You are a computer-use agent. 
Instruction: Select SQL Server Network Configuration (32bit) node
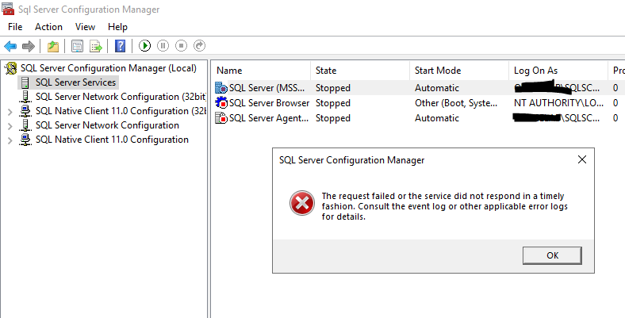pyautogui.click(x=121, y=97)
